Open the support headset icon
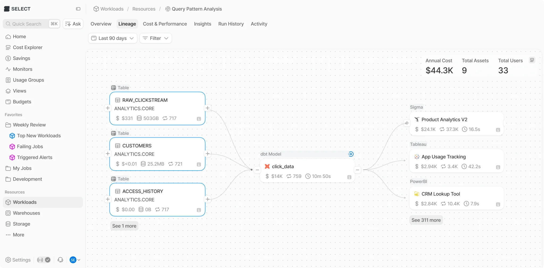The height and width of the screenshot is (268, 544). click(60, 260)
